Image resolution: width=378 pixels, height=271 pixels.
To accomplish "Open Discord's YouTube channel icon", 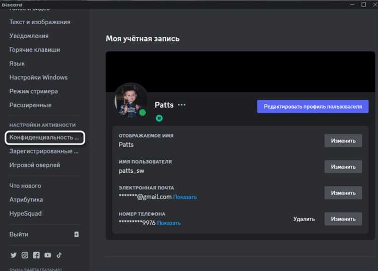I will (48, 255).
